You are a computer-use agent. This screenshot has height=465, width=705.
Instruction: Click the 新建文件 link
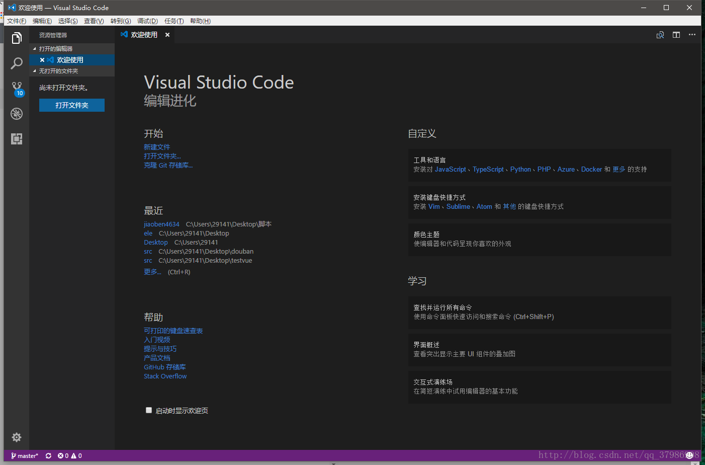157,147
